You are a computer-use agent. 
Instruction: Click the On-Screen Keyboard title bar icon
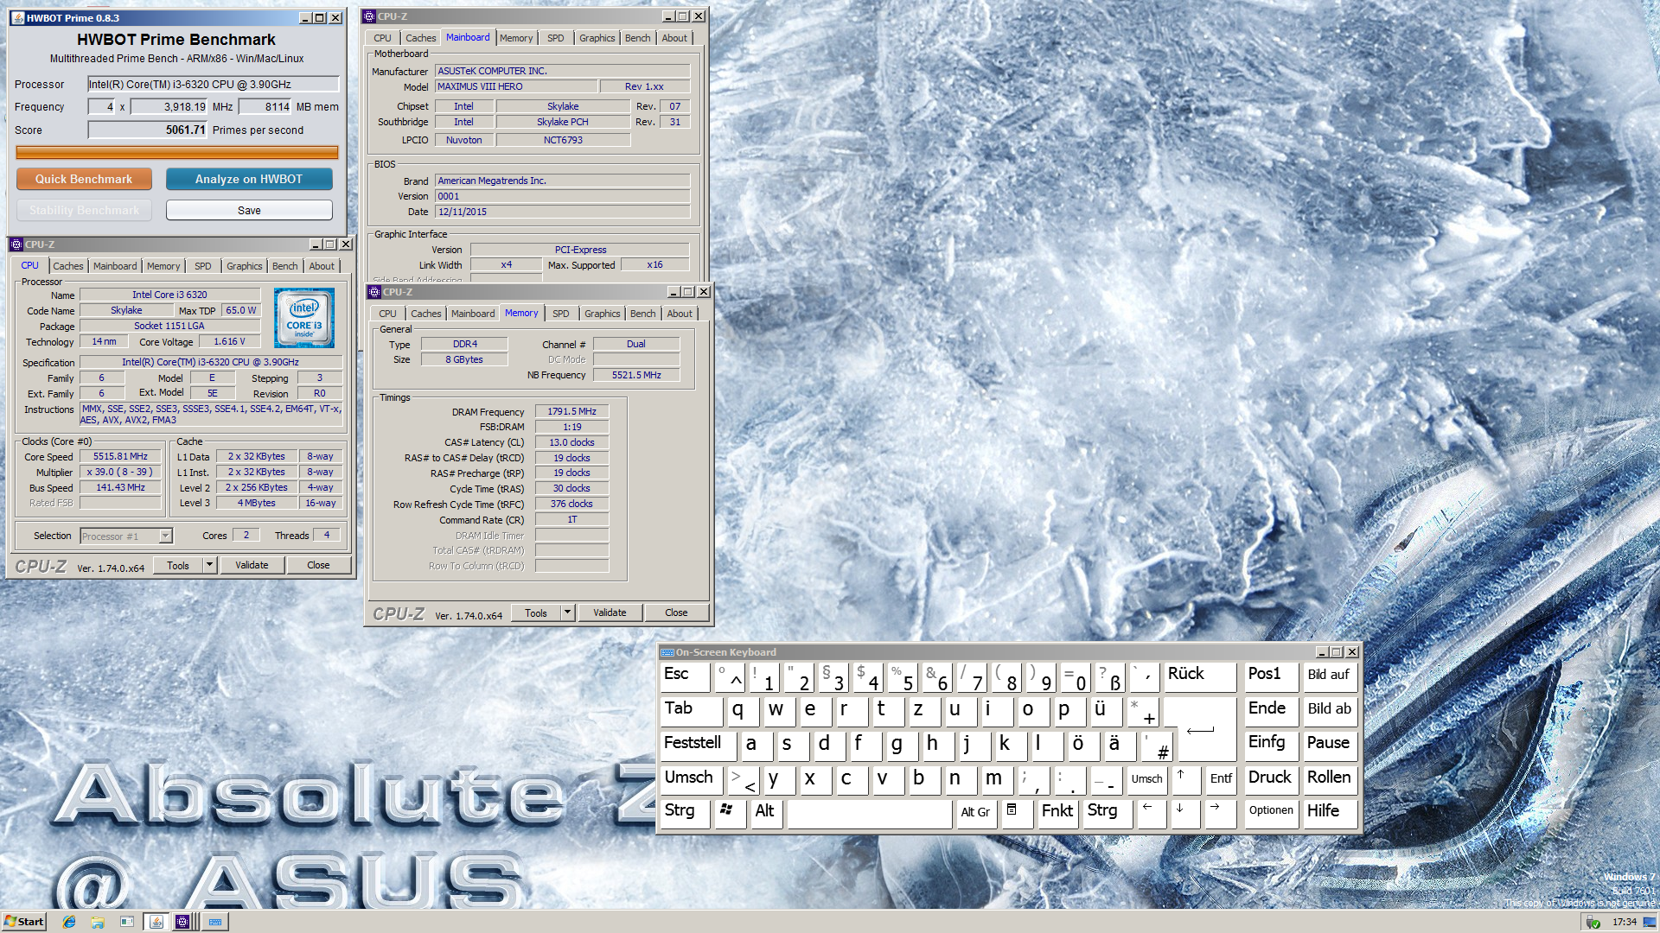tap(667, 652)
